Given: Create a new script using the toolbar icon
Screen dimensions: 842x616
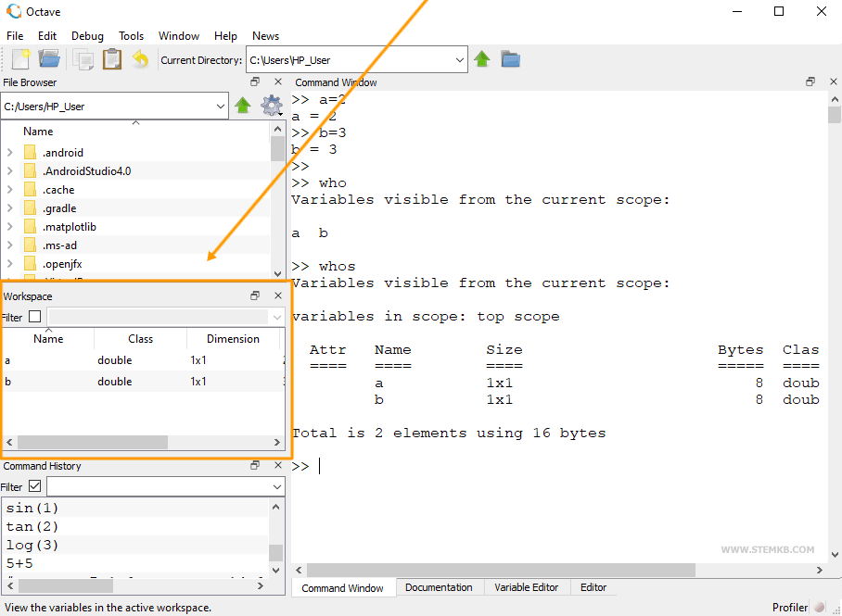Looking at the screenshot, I should 19,59.
